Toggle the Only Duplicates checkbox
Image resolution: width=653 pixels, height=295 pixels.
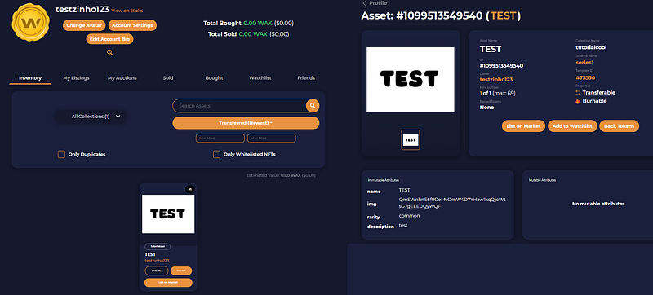coord(61,155)
